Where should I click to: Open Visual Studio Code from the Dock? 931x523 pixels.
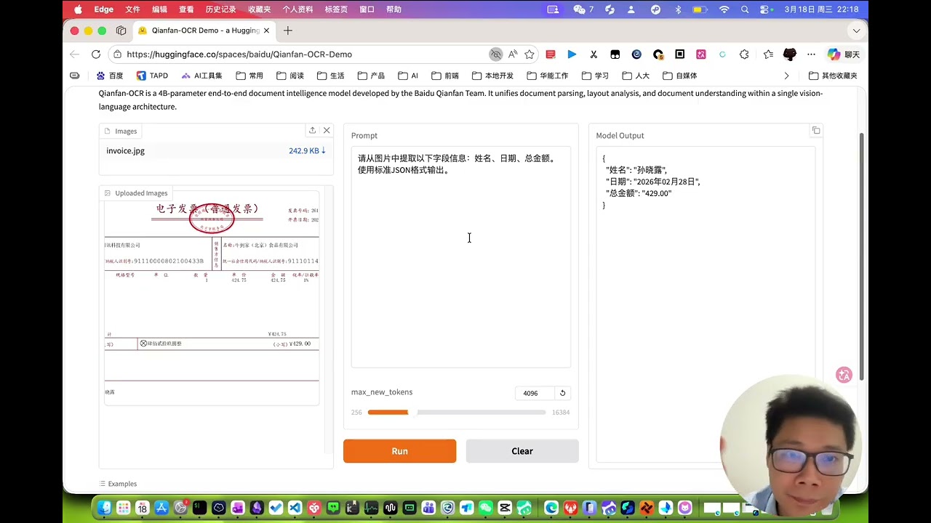click(x=295, y=508)
